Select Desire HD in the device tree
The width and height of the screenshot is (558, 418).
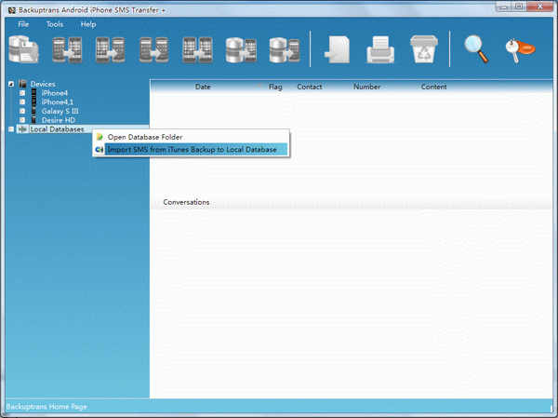coord(59,120)
